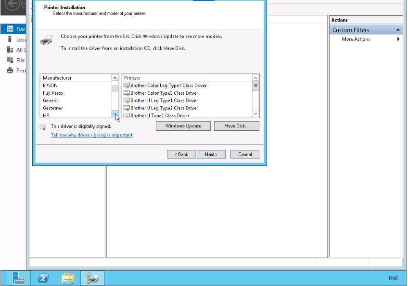The image size is (408, 286).
Task: Select Generic manufacturer
Action: click(51, 100)
